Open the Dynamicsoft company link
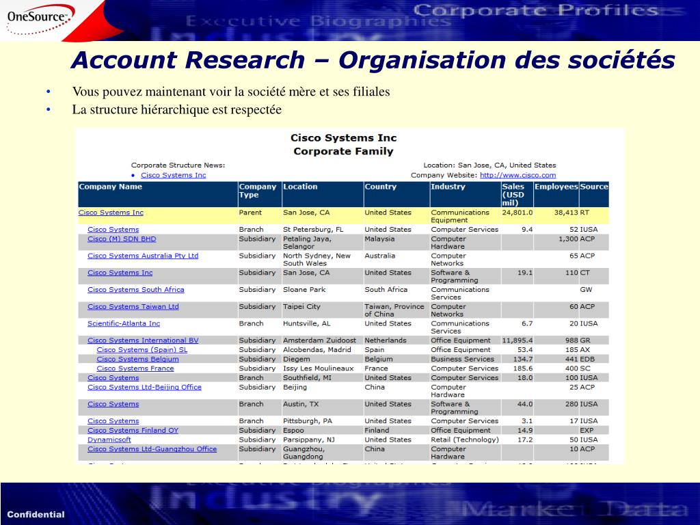 [x=109, y=440]
